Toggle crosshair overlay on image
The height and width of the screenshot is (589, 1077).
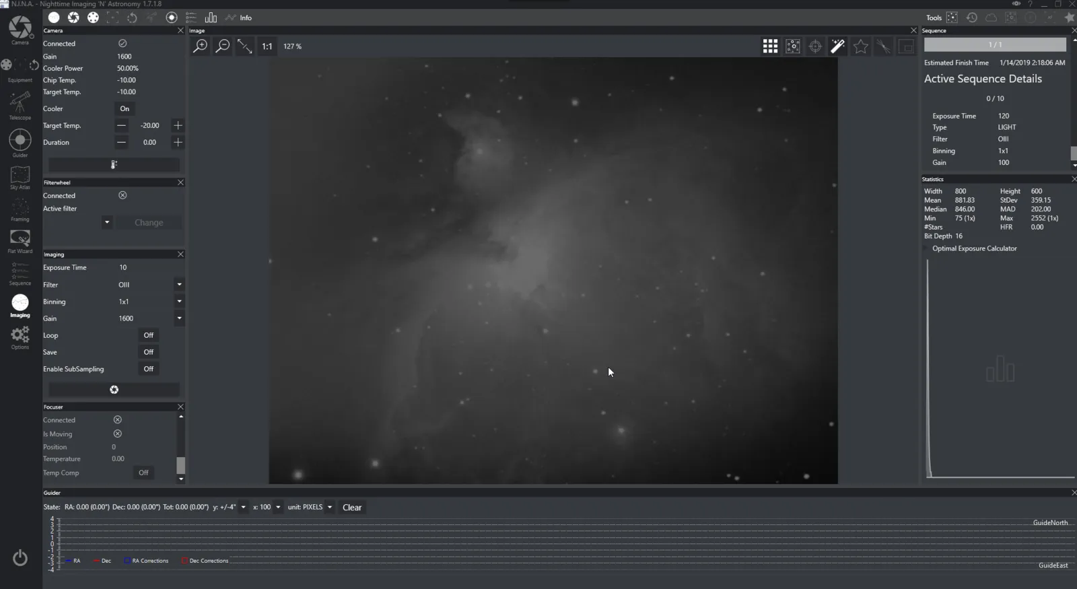(x=815, y=46)
